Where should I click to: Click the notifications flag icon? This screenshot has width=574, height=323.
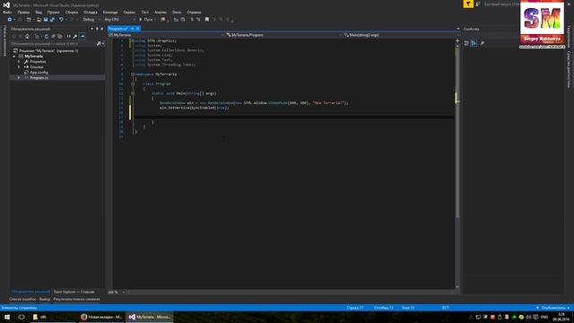(468, 4)
